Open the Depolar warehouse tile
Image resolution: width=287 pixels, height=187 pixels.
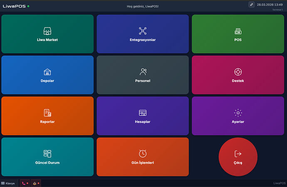(x=47, y=75)
